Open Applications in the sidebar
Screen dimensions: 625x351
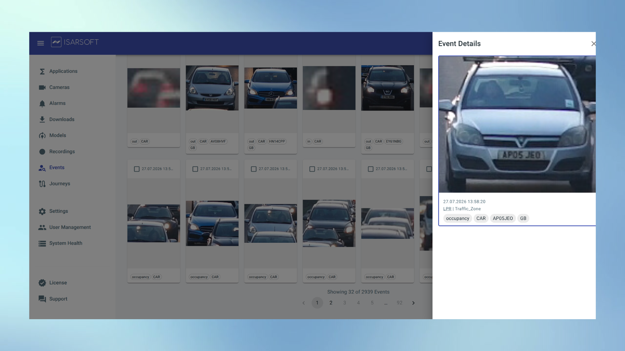click(63, 71)
